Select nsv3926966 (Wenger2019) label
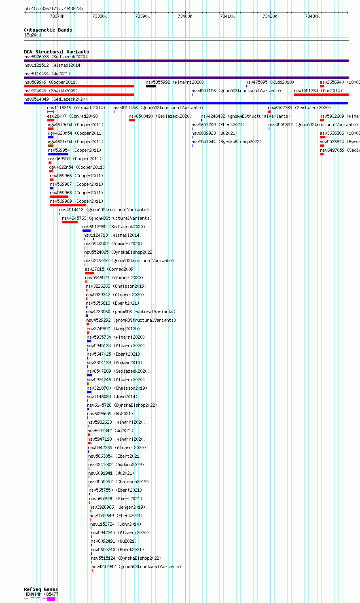The image size is (360, 603). 118,507
